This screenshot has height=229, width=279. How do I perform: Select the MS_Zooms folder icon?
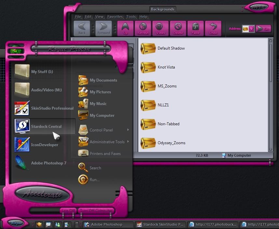148,86
